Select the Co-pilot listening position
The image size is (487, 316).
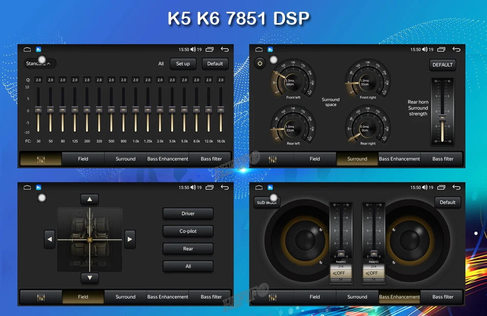(x=188, y=231)
